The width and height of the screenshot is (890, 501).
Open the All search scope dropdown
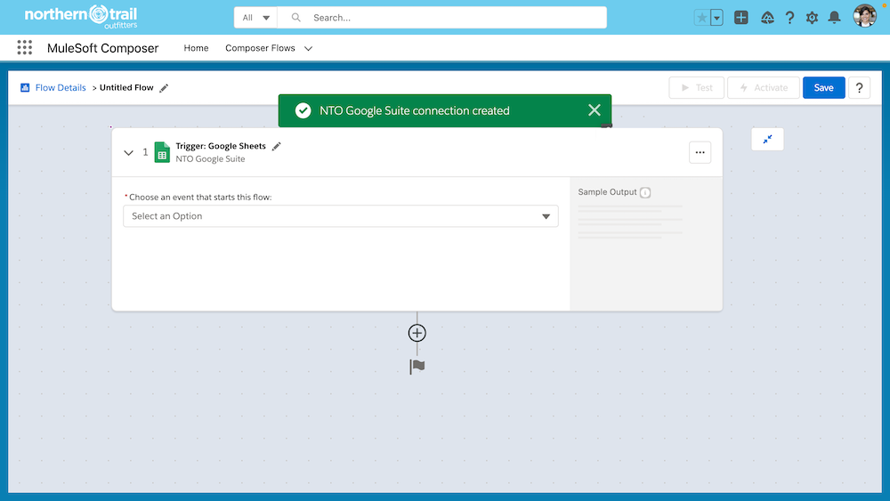pos(255,18)
